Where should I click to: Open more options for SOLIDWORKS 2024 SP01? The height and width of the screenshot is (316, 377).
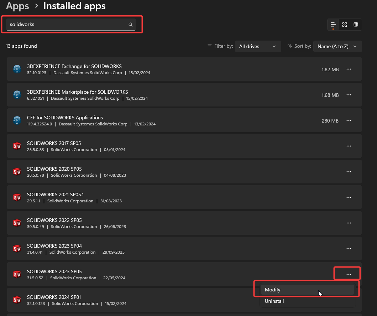[x=349, y=300]
